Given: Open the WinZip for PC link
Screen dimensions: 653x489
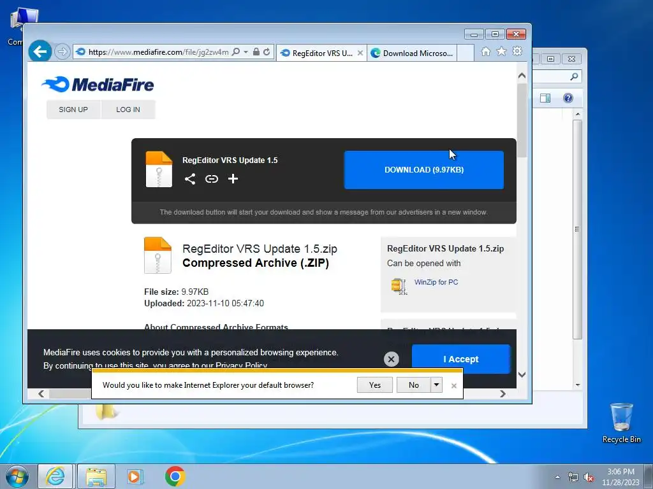Looking at the screenshot, I should click(x=436, y=282).
